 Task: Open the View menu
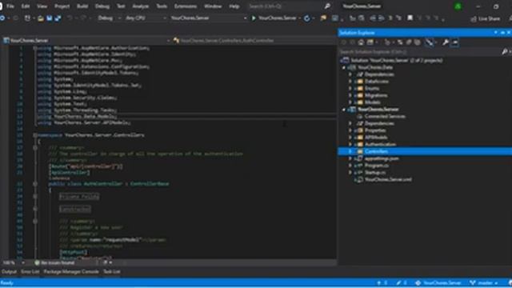click(42, 6)
